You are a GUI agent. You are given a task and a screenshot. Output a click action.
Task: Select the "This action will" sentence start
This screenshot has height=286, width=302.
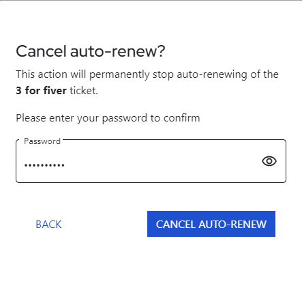click(x=51, y=74)
